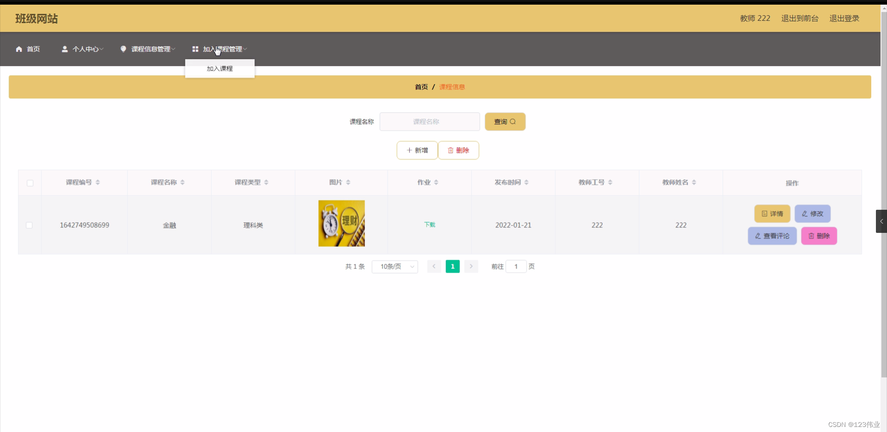Click the course thumbnail image in the 图片 column
Image resolution: width=887 pixels, height=432 pixels.
[x=341, y=223]
